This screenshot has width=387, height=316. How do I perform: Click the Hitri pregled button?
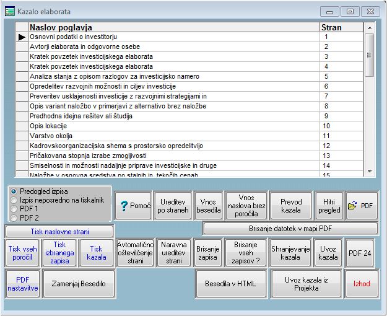[x=329, y=205]
